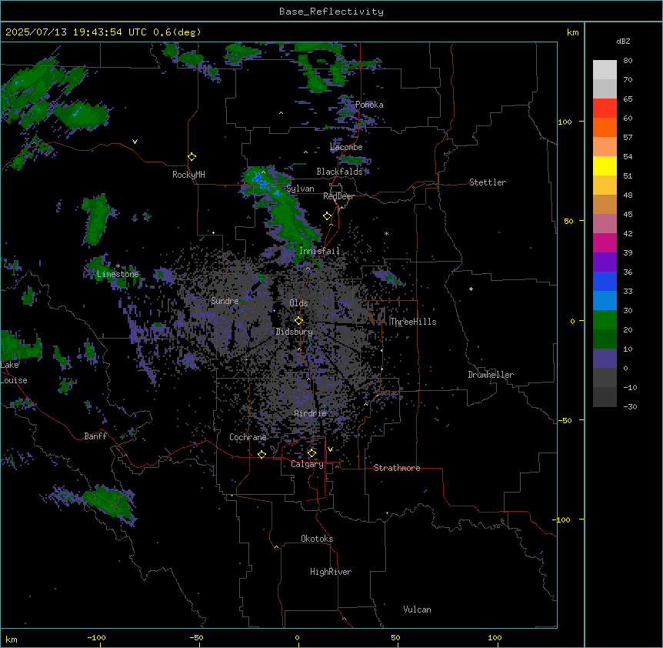Image resolution: width=663 pixels, height=648 pixels.
Task: Select the orange 60-57 dBZ legend swatch
Action: [605, 127]
